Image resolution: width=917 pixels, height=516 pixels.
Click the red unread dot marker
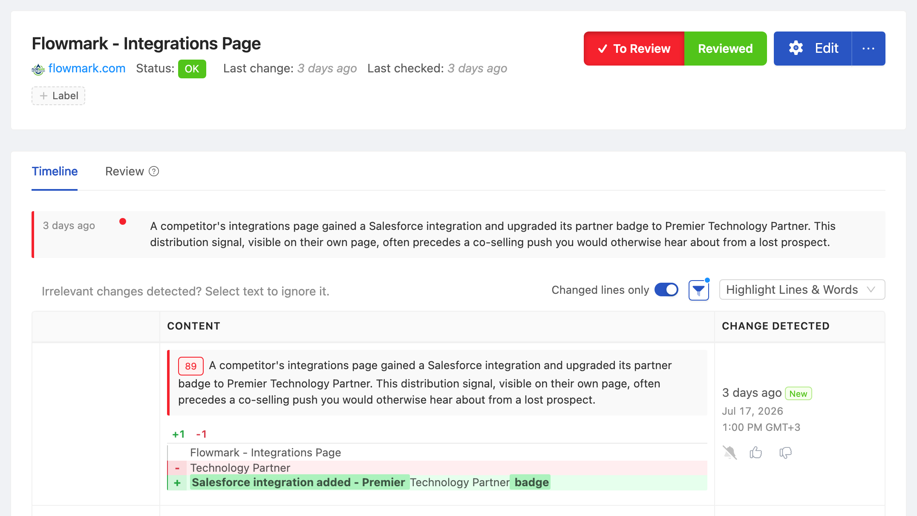tap(123, 221)
